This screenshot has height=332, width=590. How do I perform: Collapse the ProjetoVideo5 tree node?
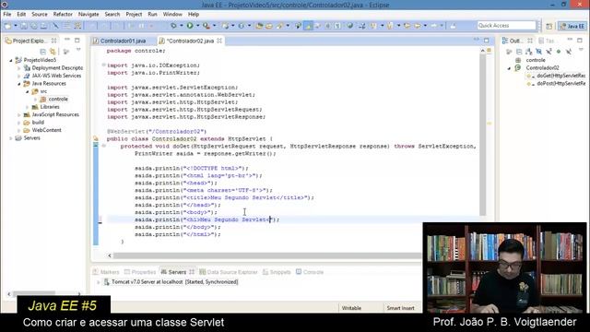coord(11,60)
